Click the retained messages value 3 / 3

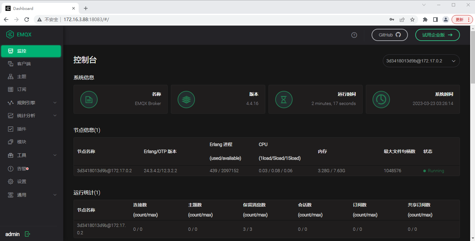(x=247, y=229)
